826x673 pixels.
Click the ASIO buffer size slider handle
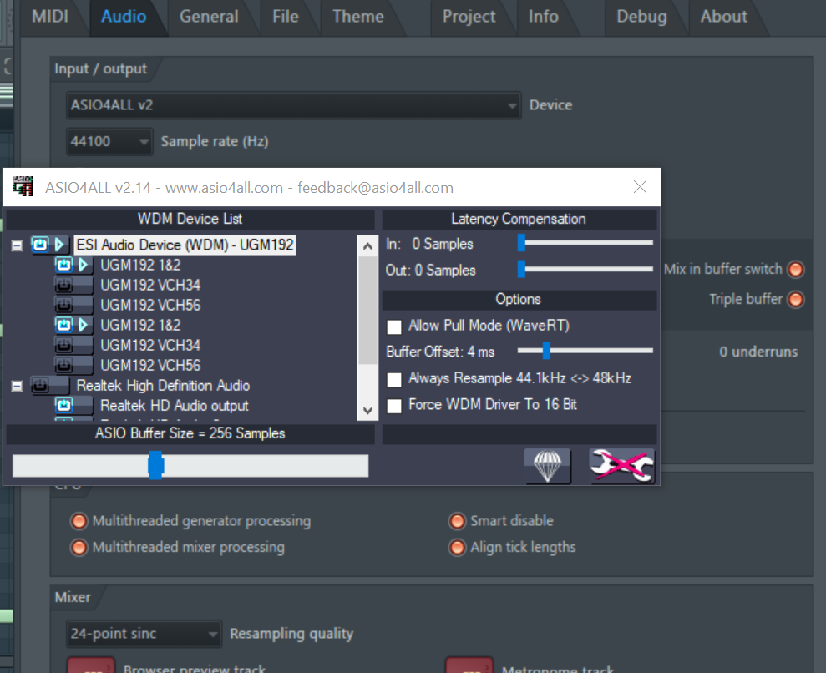156,466
